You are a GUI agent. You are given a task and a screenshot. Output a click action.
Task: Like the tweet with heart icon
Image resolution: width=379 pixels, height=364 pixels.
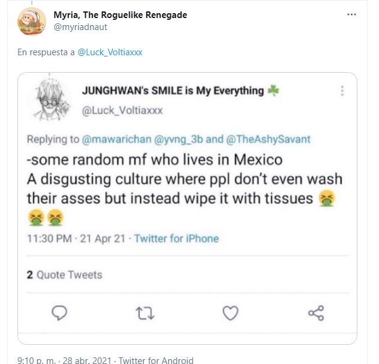tap(231, 312)
